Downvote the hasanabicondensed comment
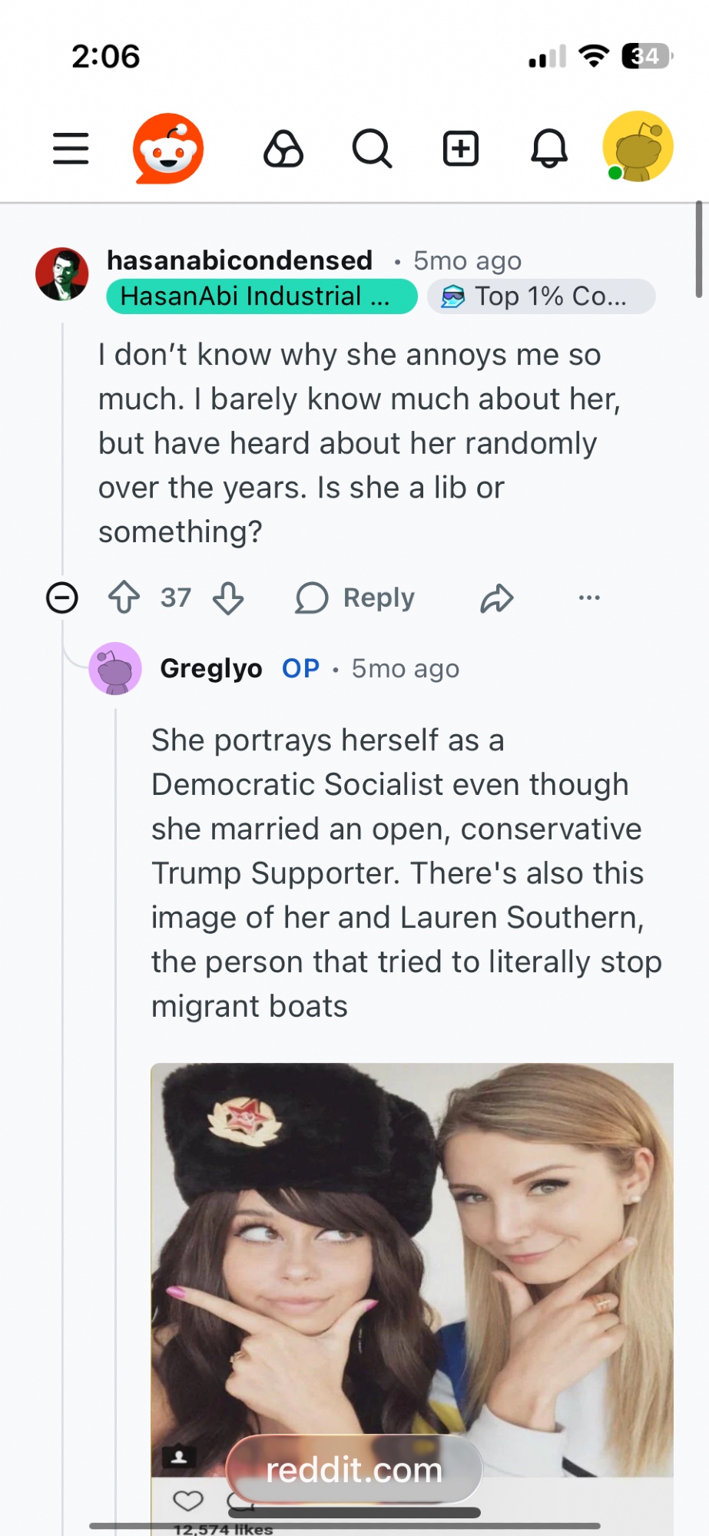 click(x=228, y=598)
